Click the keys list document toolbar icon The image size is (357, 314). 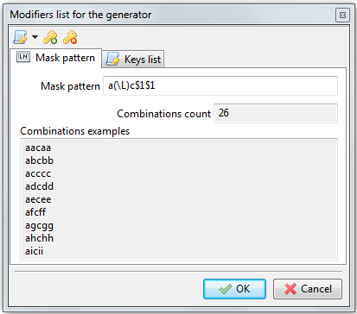[20, 37]
